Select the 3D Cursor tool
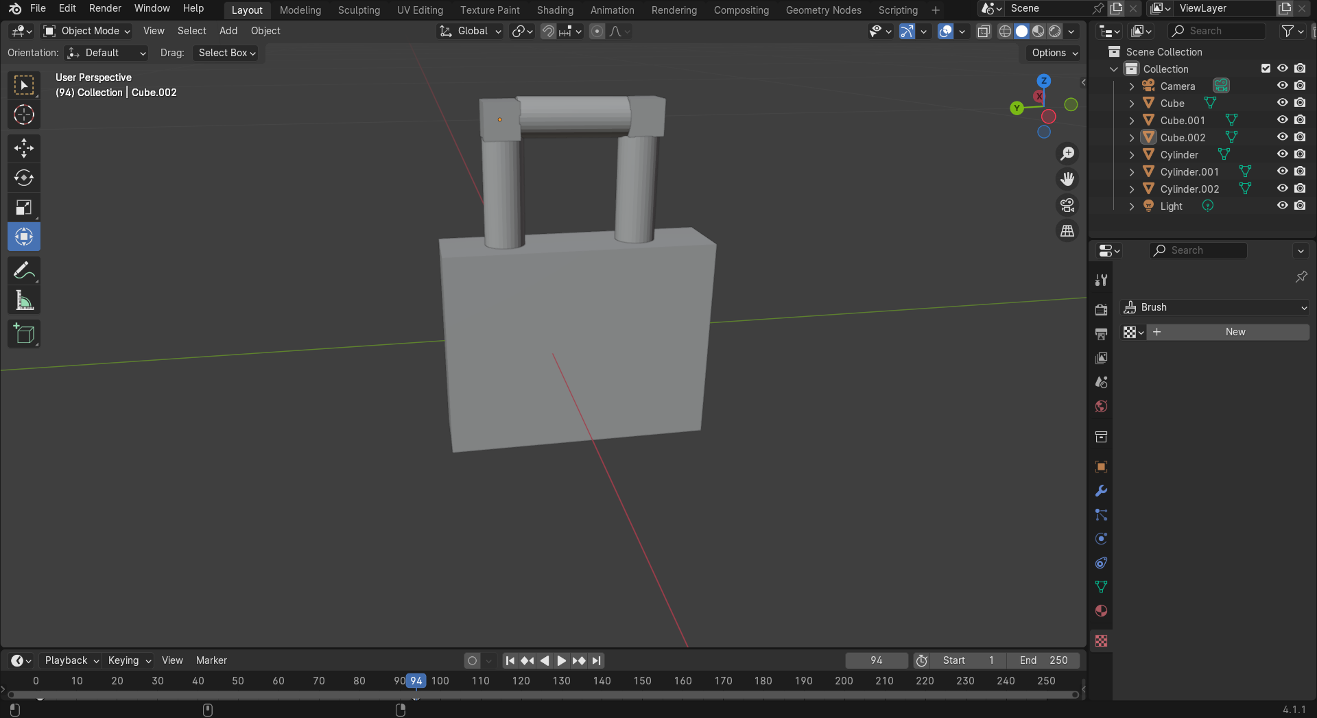 pos(24,115)
